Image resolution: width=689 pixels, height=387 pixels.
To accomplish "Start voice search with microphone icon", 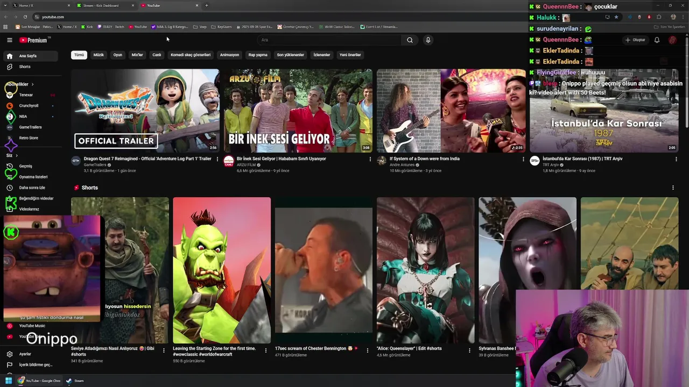I will coord(428,40).
